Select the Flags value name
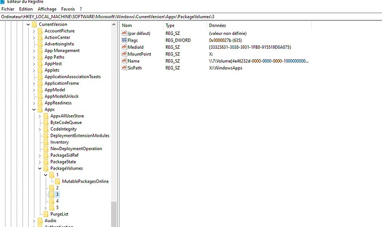The image size is (382, 227). pos(133,40)
